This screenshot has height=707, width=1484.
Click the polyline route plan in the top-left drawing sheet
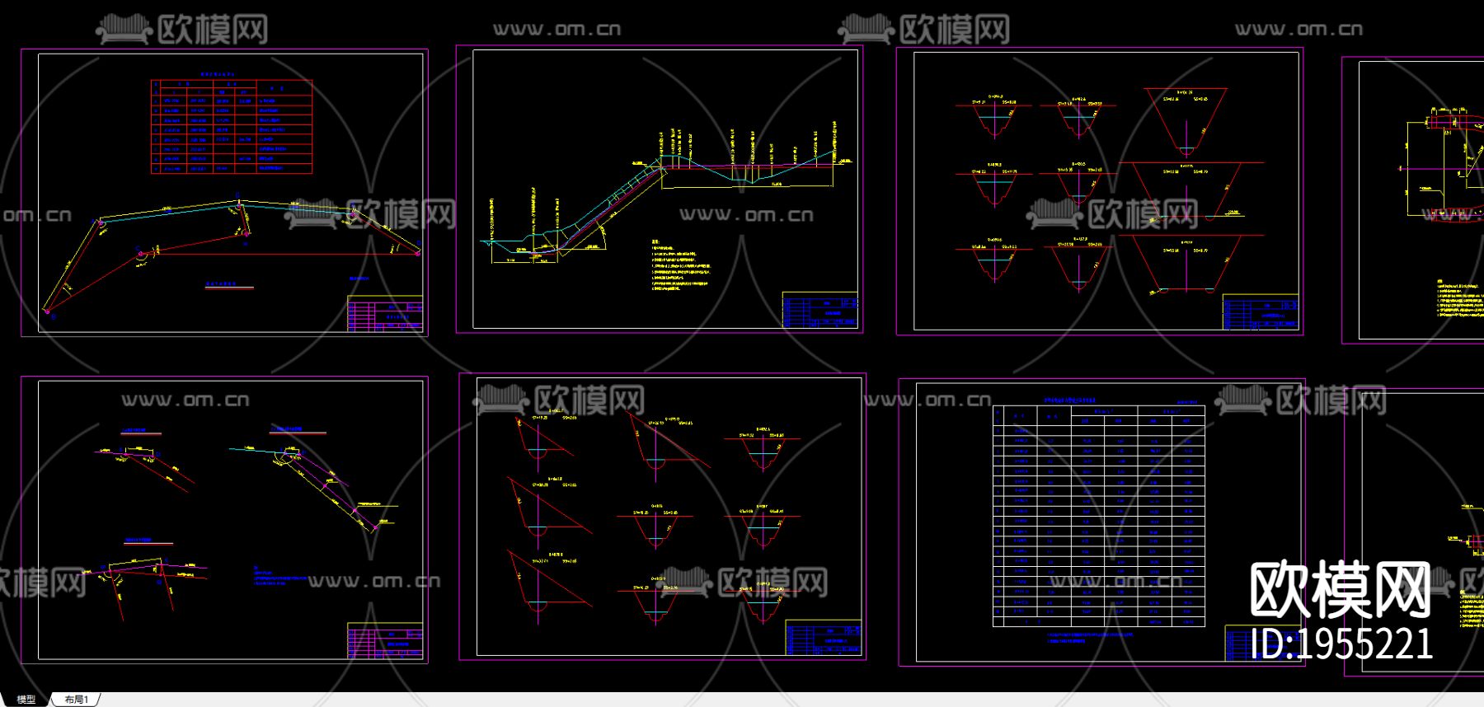(233, 255)
